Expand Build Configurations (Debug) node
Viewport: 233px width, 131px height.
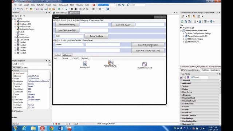pos(183,33)
